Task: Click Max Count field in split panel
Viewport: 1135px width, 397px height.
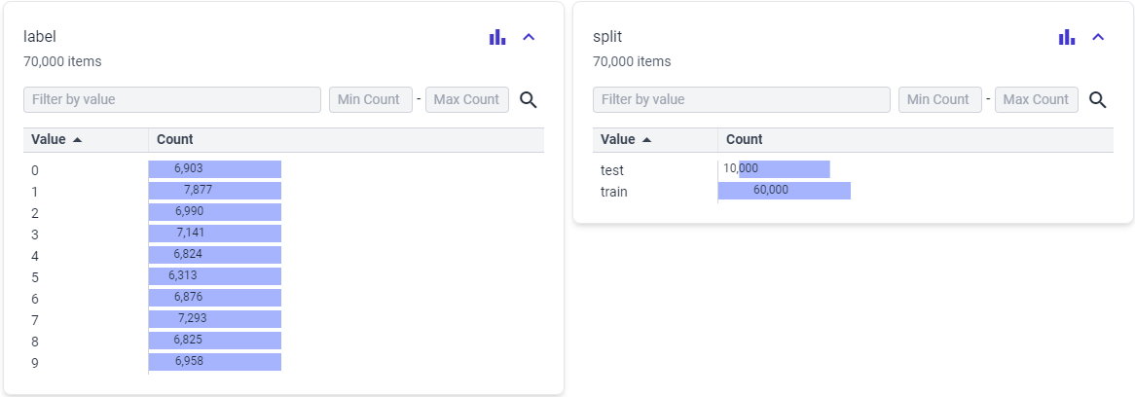Action: (1036, 99)
